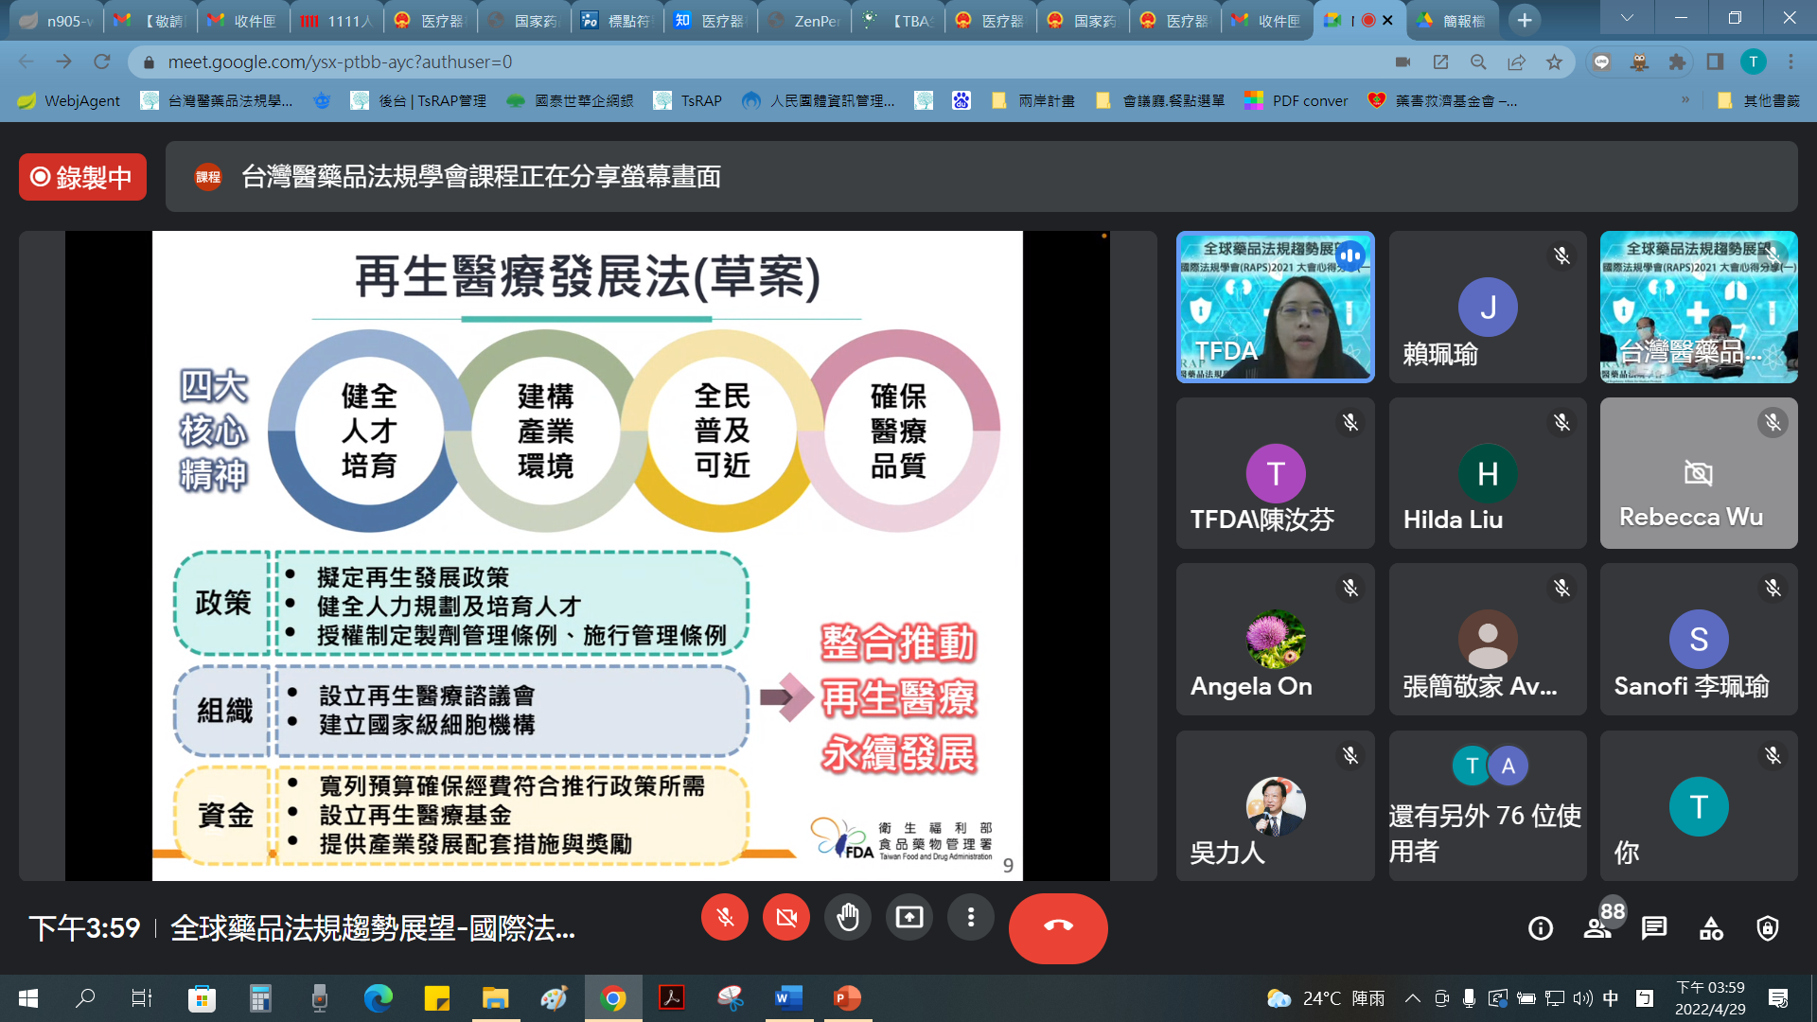Click the red leave call button
Screen dimensions: 1817x1022
tap(1057, 927)
